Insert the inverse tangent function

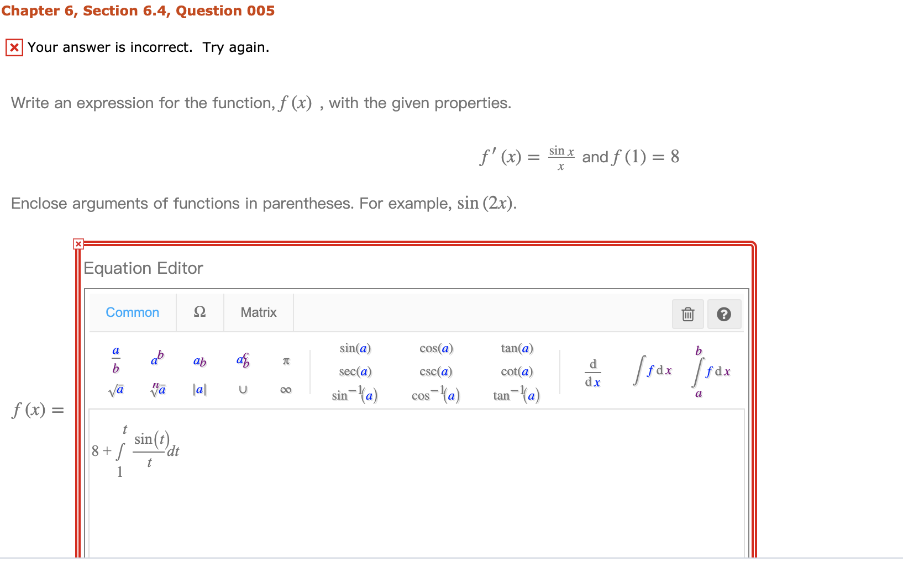coord(516,395)
